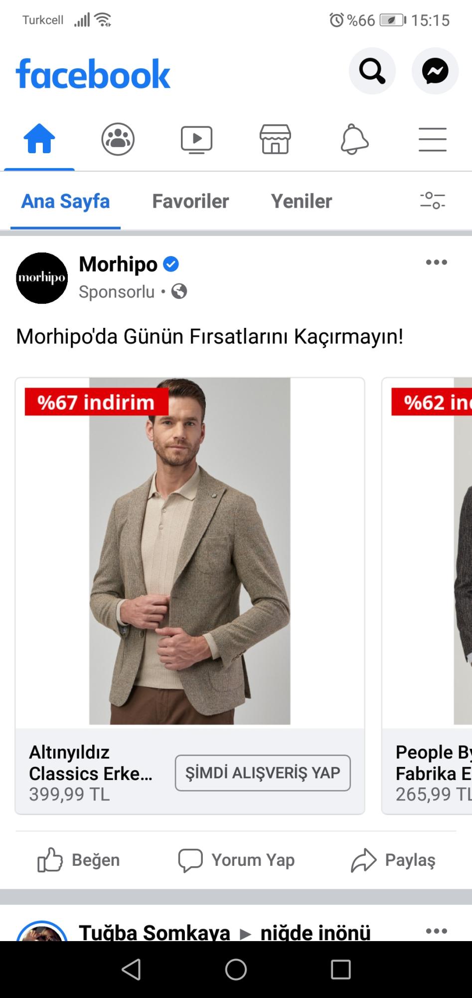Screen dimensions: 472x998
Task: Share the post with Paylaş
Action: click(393, 860)
